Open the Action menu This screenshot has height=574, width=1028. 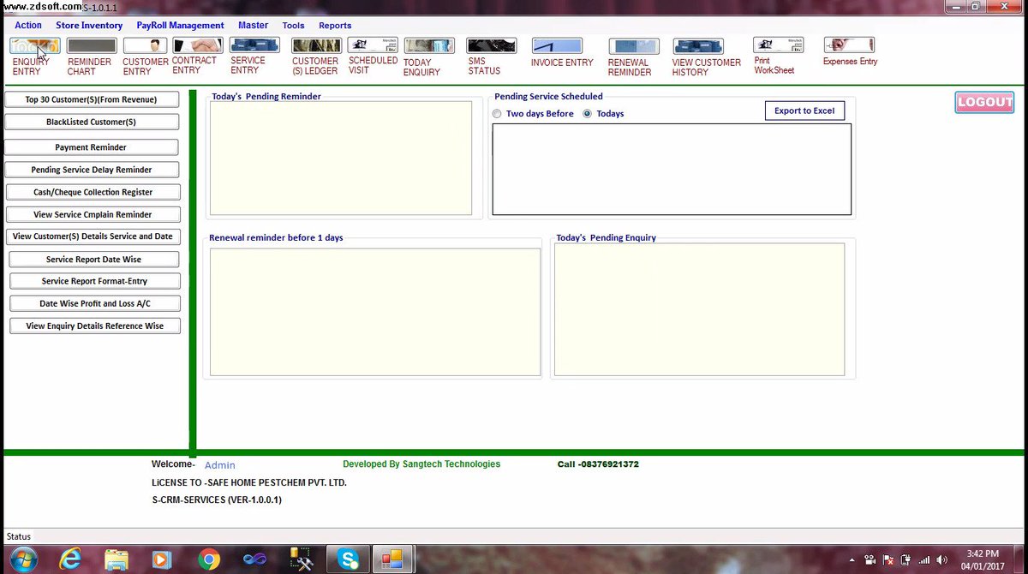[28, 26]
